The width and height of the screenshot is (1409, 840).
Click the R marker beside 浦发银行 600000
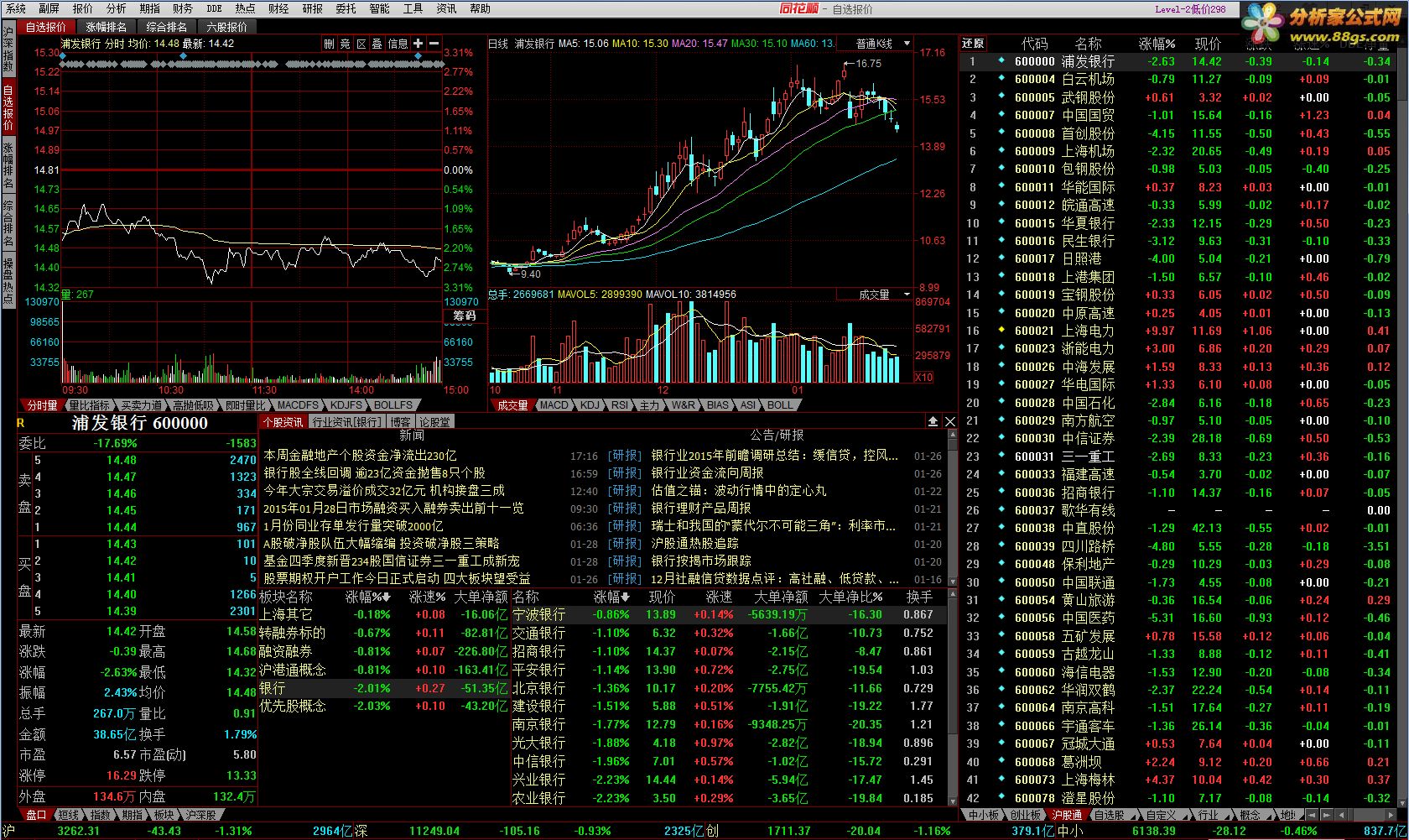pos(21,423)
